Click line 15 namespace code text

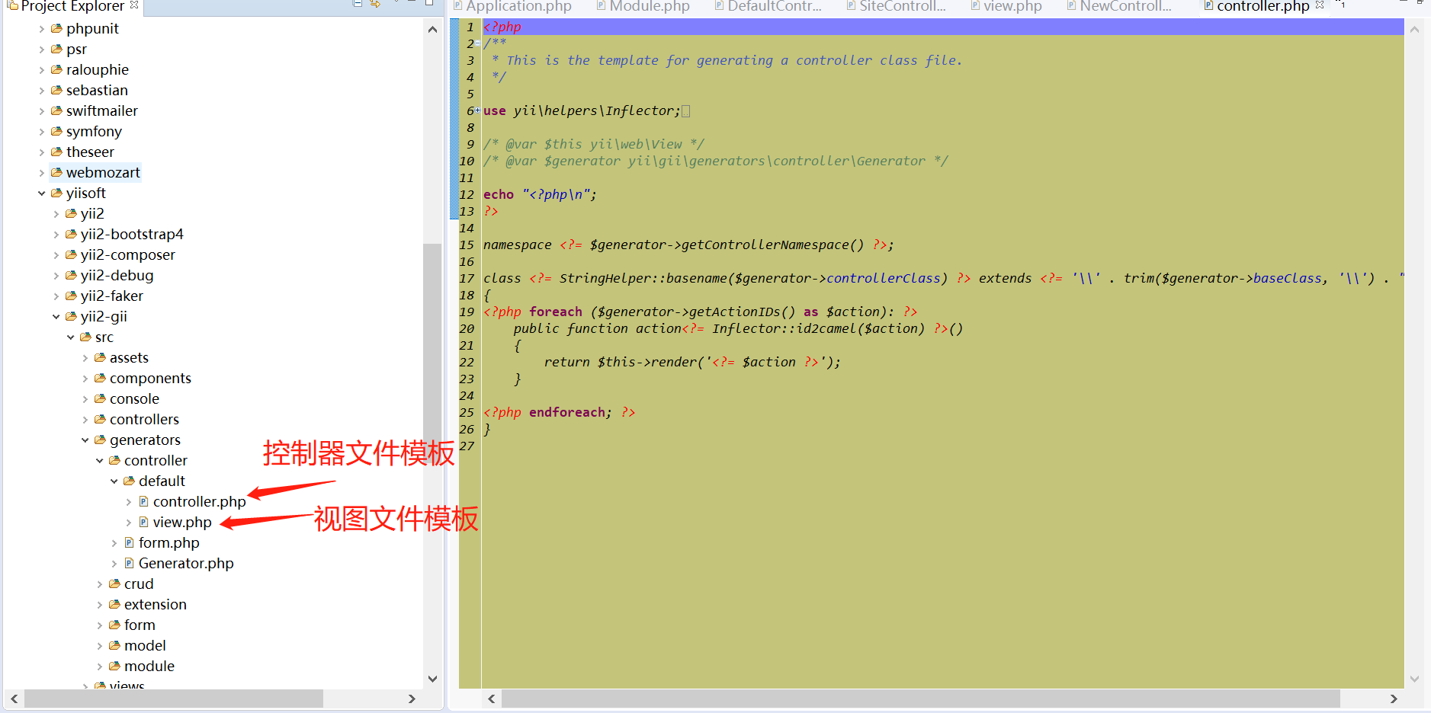click(688, 245)
